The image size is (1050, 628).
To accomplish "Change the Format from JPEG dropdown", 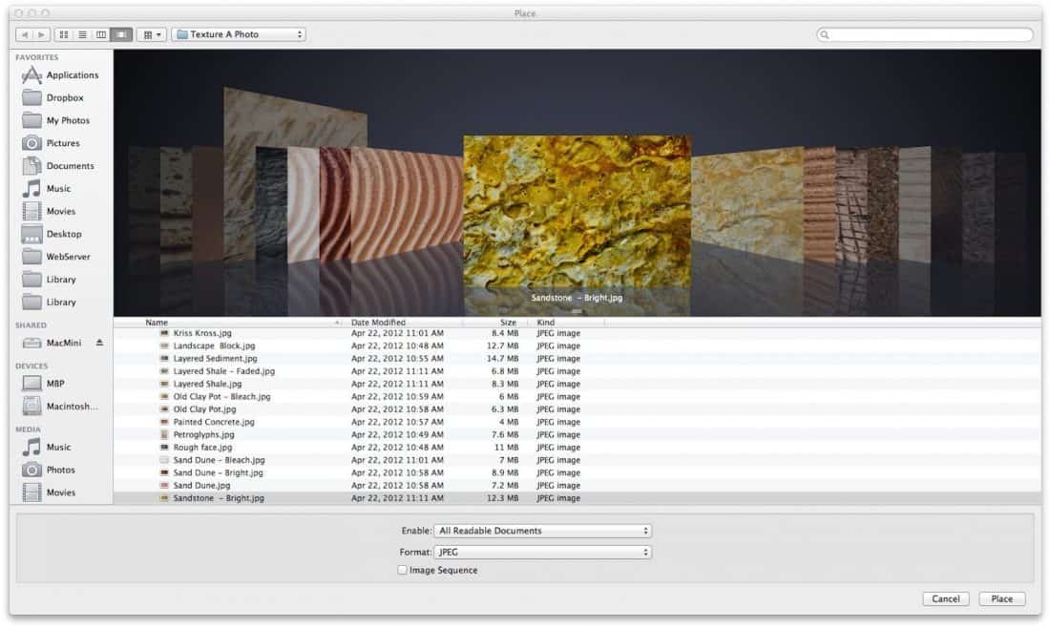I will click(x=543, y=552).
